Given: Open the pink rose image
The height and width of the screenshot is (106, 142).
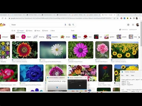Looking at the screenshot, I should tap(102, 50).
